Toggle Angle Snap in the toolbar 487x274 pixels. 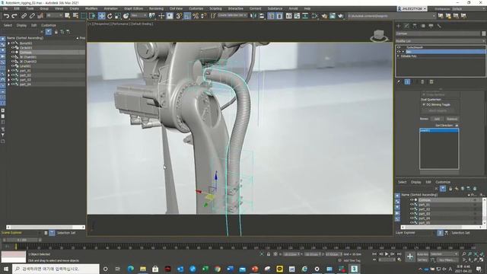pyautogui.click(x=187, y=16)
